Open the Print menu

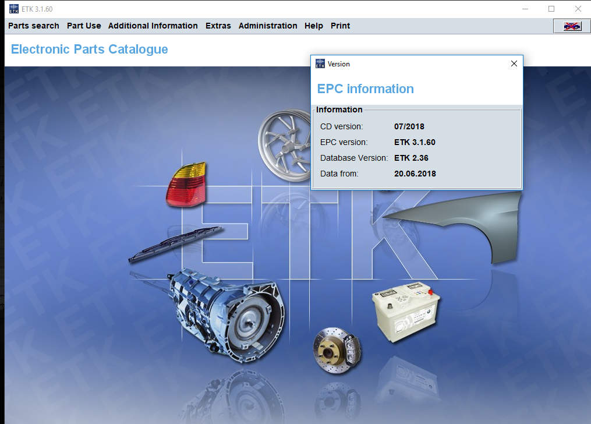click(x=340, y=26)
